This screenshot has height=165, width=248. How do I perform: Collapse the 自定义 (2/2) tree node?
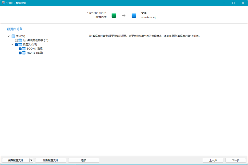tap(13, 45)
